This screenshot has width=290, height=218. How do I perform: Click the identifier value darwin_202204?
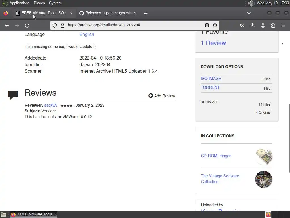point(95,64)
